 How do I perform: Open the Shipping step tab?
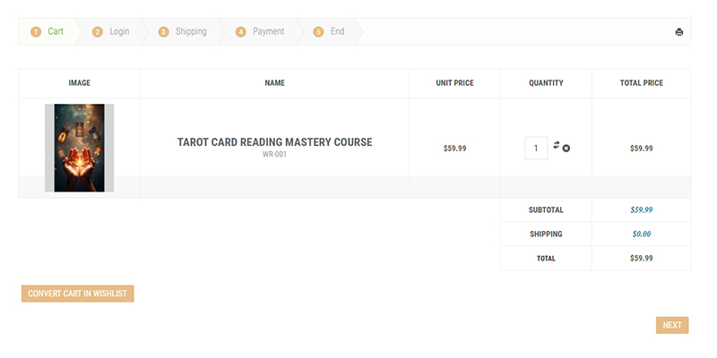pyautogui.click(x=191, y=31)
